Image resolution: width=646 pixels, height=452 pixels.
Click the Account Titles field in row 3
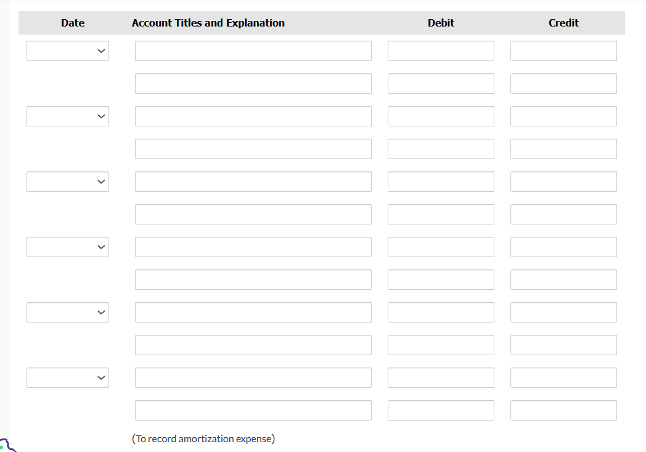253,116
